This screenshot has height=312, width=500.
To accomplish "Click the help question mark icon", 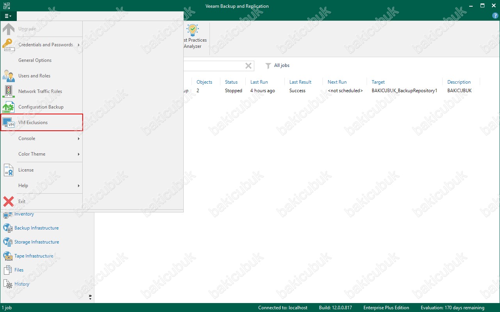I will (x=495, y=16).
